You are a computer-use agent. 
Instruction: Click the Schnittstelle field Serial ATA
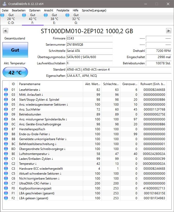click(x=89, y=51)
